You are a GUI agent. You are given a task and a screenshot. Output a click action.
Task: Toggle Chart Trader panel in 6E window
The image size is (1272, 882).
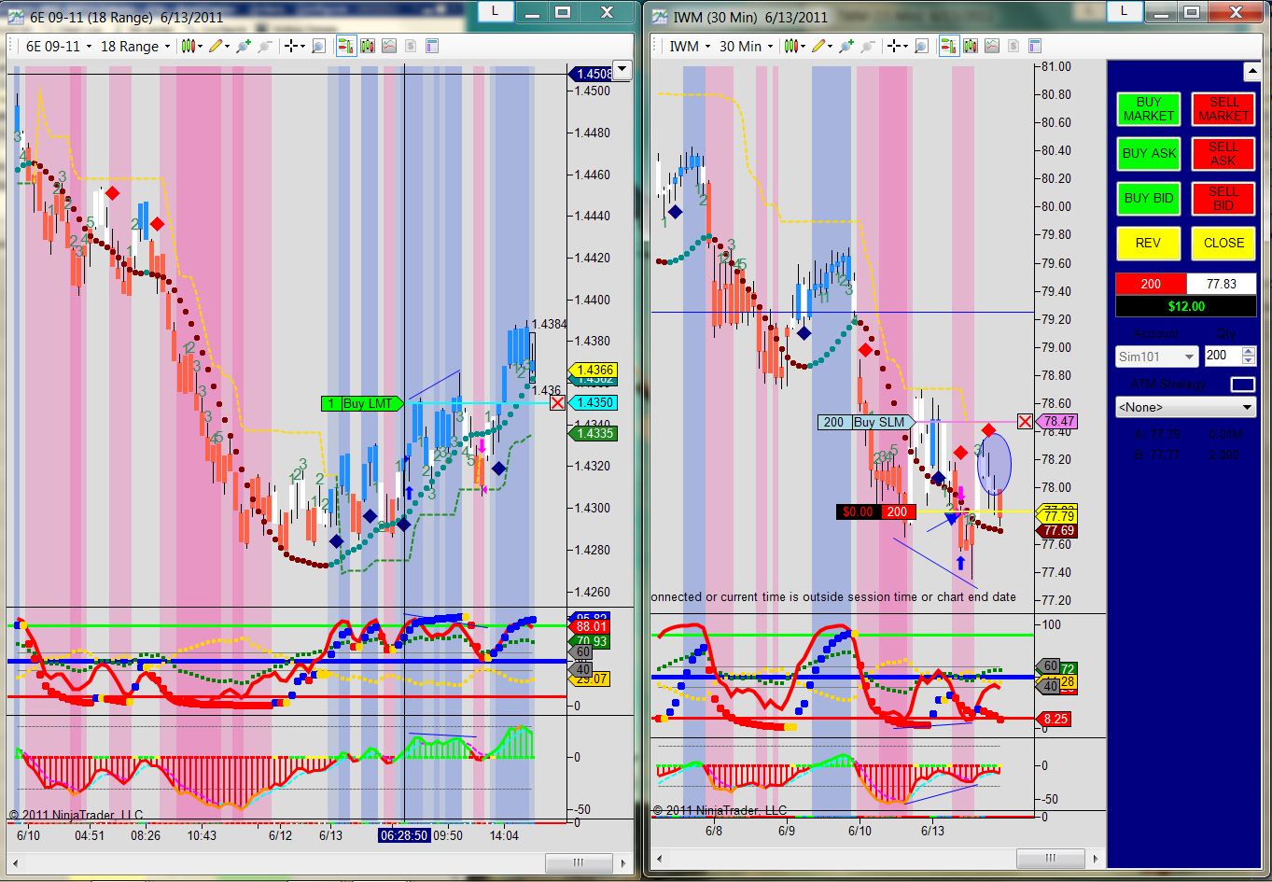click(346, 46)
